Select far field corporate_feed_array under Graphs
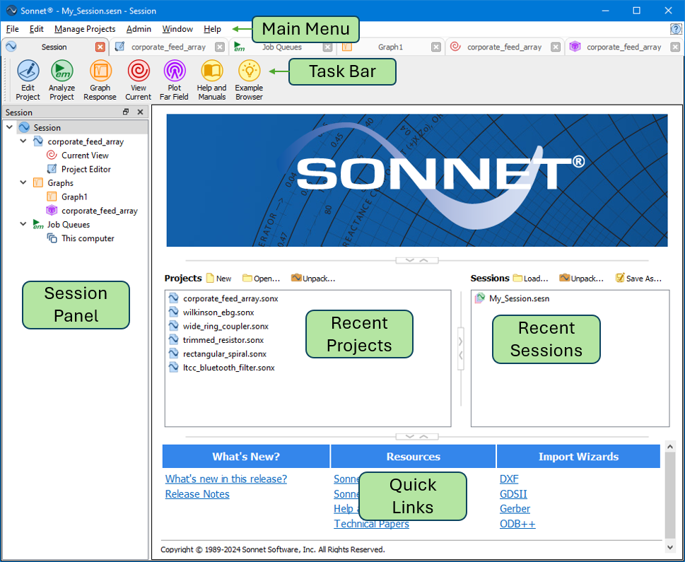This screenshot has height=562, width=685. 99,211
